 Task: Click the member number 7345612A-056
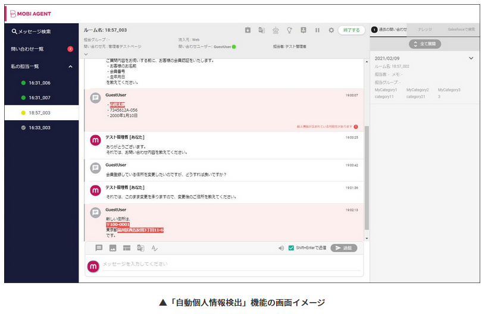click(123, 110)
